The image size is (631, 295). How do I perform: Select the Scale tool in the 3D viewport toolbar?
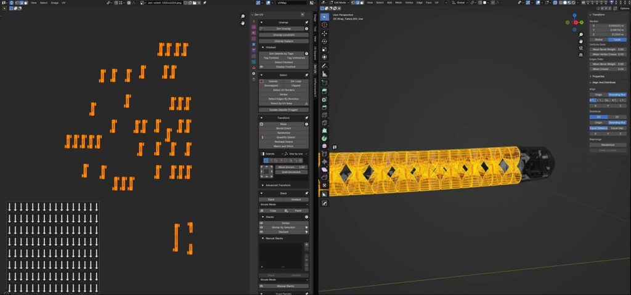(x=324, y=49)
